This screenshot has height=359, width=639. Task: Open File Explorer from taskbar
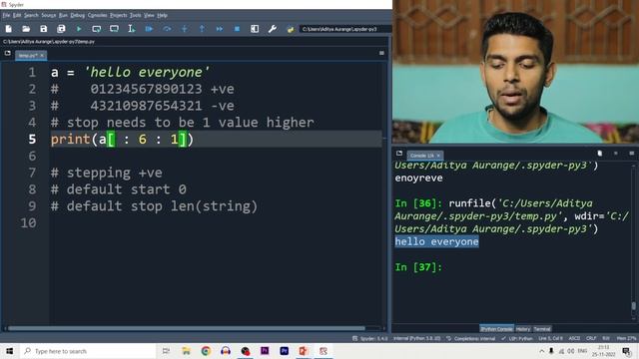187,351
